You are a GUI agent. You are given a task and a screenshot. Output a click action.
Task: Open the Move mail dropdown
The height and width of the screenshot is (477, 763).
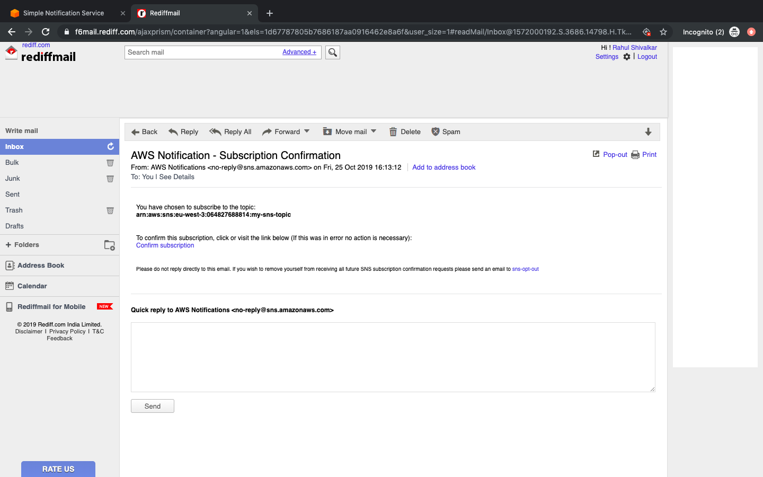point(374,131)
